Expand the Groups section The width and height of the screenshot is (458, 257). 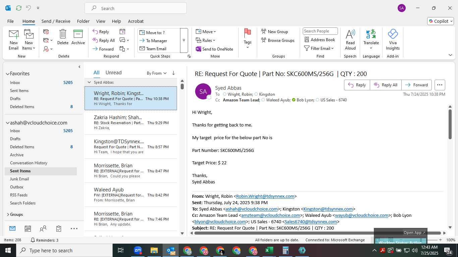coord(8,215)
